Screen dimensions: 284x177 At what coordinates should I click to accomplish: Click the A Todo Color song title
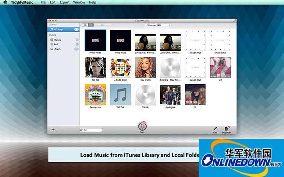point(120,80)
